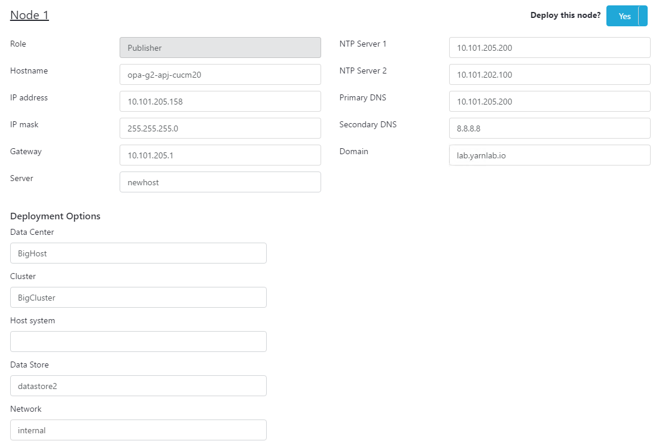
Task: Click the Cluster label
Action: coord(23,276)
